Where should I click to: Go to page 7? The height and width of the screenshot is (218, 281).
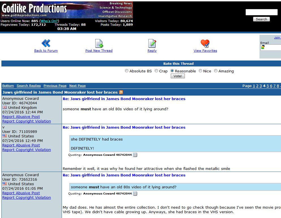tap(274, 86)
